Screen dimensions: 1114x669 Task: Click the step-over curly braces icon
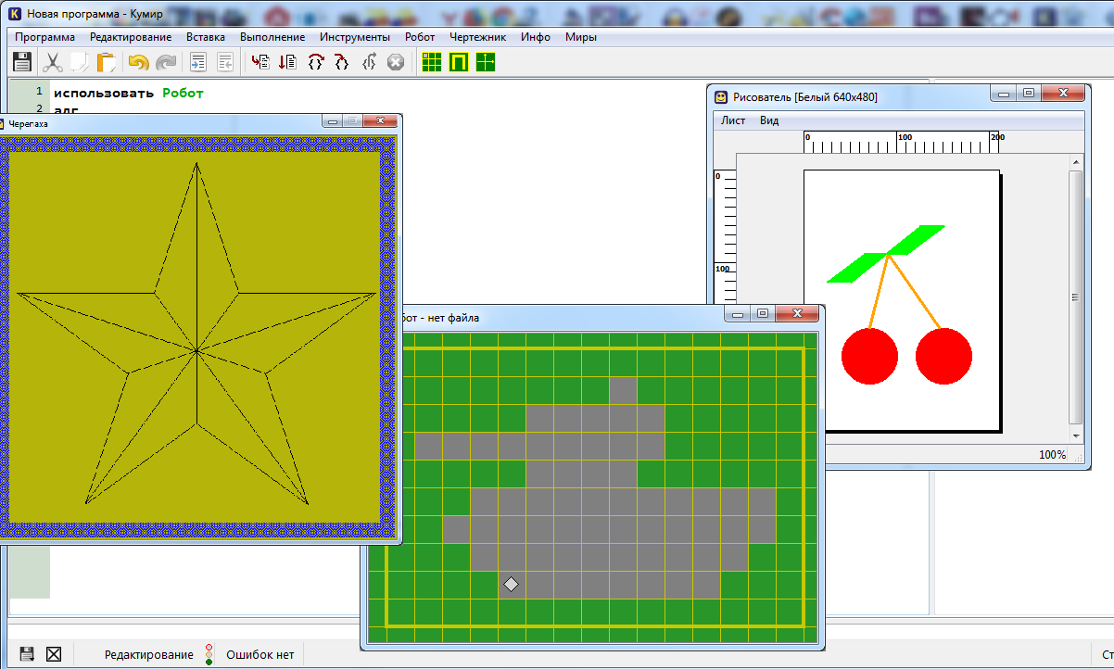pos(316,62)
